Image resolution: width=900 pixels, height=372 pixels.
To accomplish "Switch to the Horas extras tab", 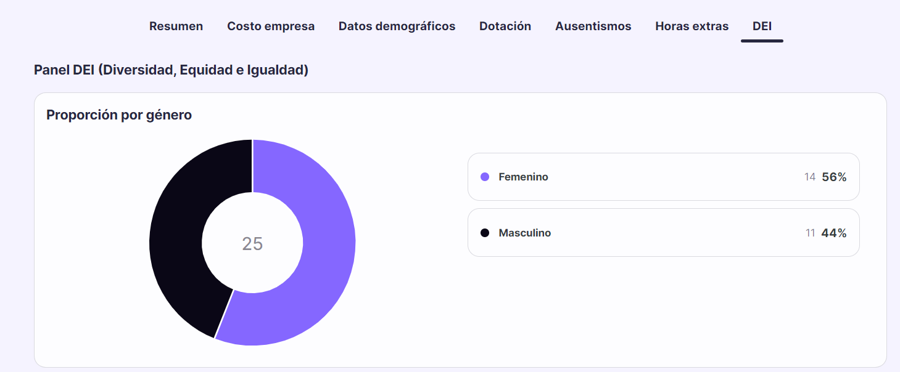I will click(x=692, y=26).
